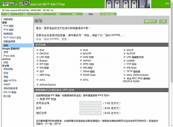Open AirPrint 狀態 in the sidebar
This screenshot has width=173, height=127.
tap(6, 62)
